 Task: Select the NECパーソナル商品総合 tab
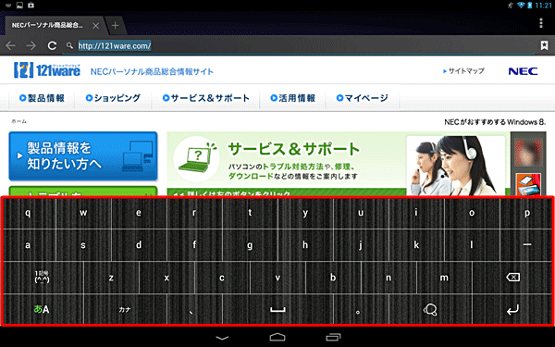tap(53, 26)
